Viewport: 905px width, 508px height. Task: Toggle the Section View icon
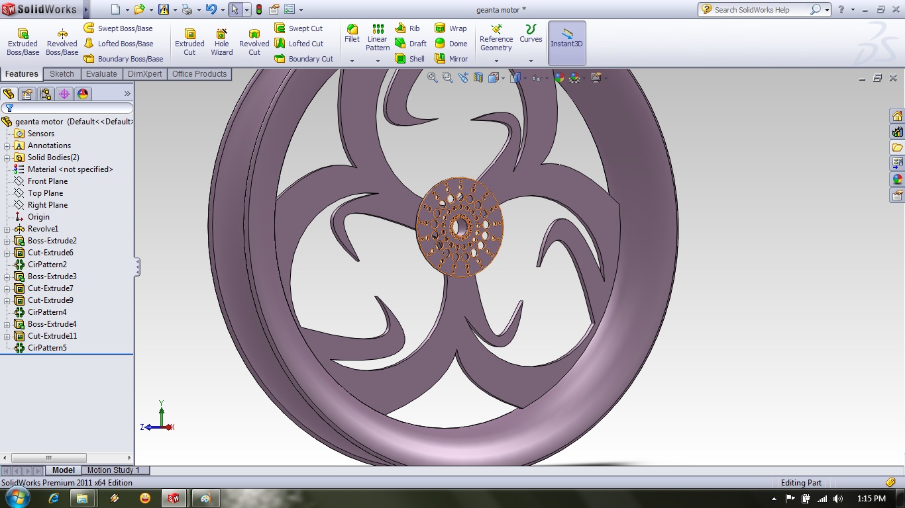[478, 77]
